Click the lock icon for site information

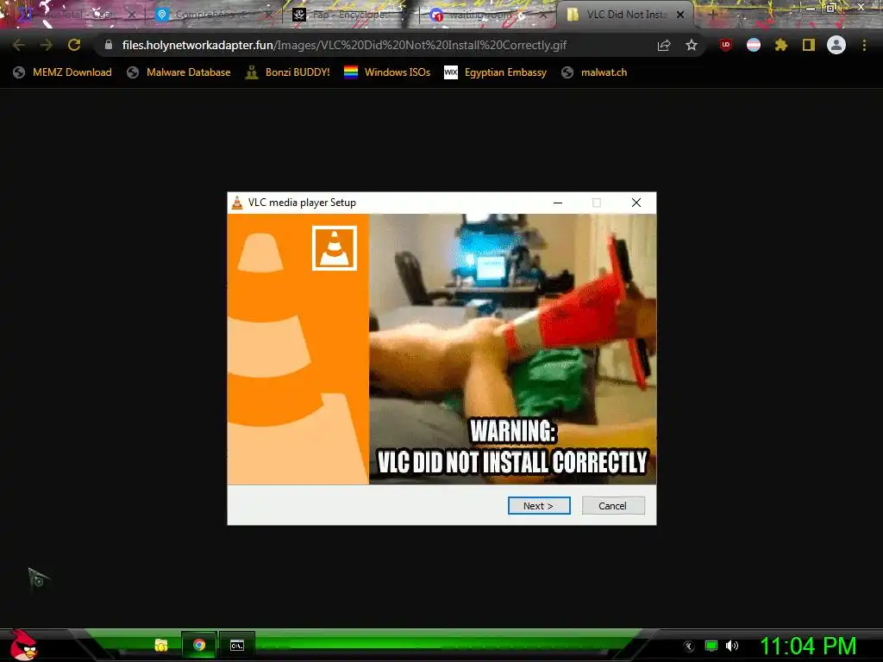(x=109, y=45)
